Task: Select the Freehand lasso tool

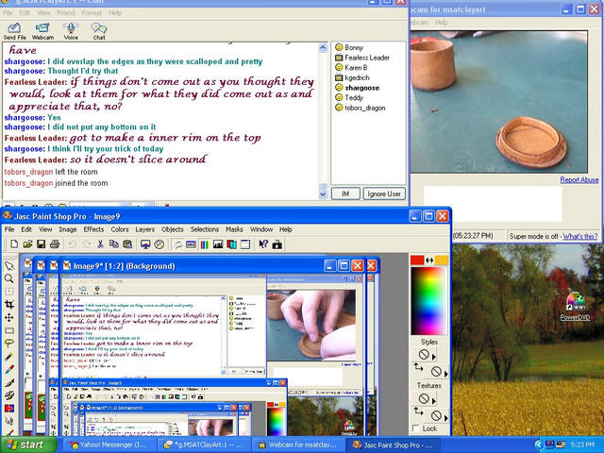Action: pos(9,344)
